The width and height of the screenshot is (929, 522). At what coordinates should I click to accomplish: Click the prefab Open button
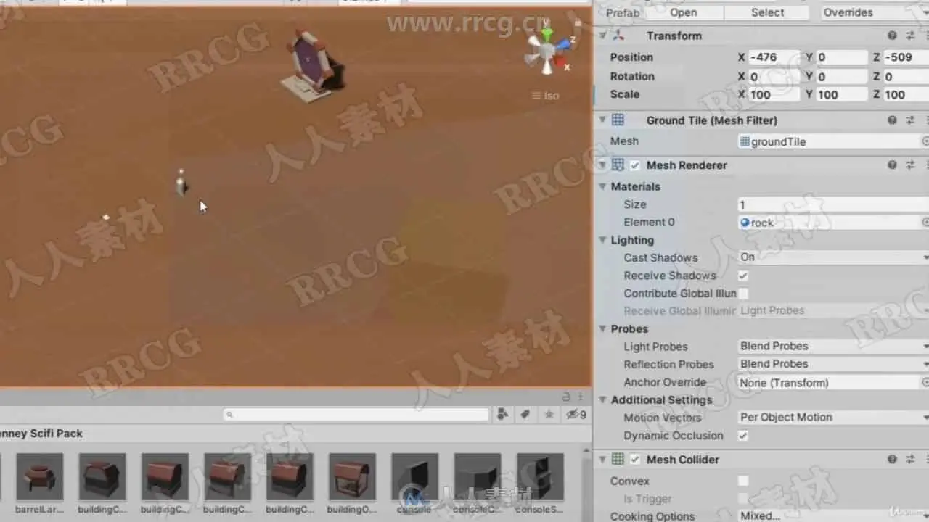[683, 12]
